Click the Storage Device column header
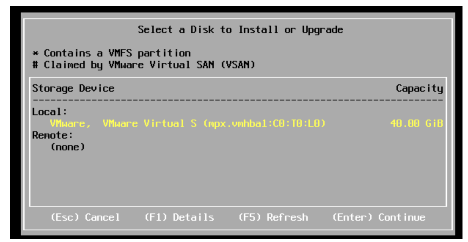468x242 pixels. tap(73, 88)
